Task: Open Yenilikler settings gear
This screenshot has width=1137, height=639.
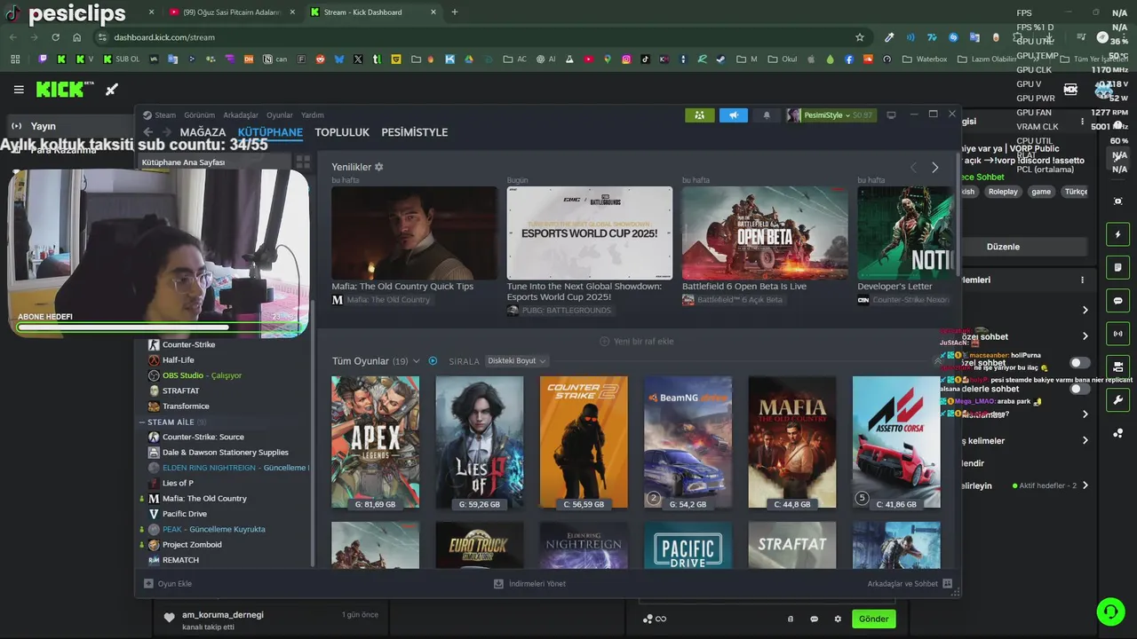Action: click(x=379, y=167)
